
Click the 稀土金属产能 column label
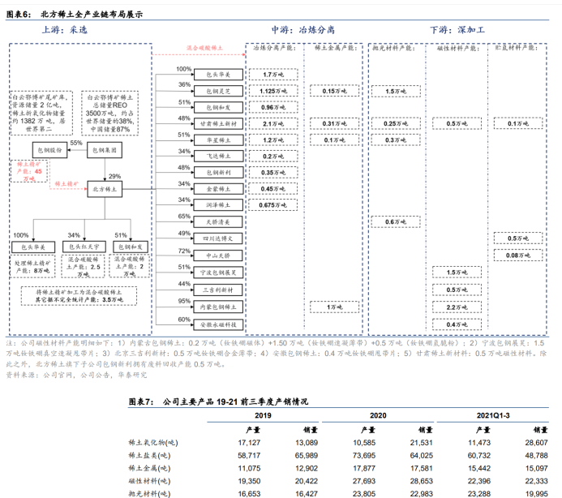336,48
